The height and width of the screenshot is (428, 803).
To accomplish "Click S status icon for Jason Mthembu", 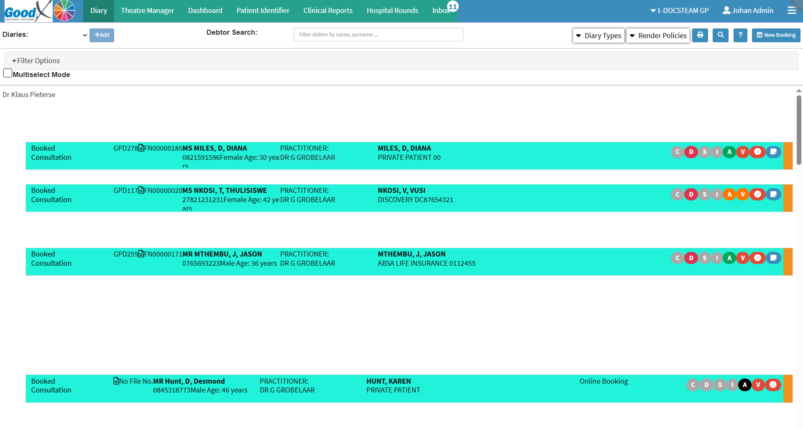I will point(705,258).
